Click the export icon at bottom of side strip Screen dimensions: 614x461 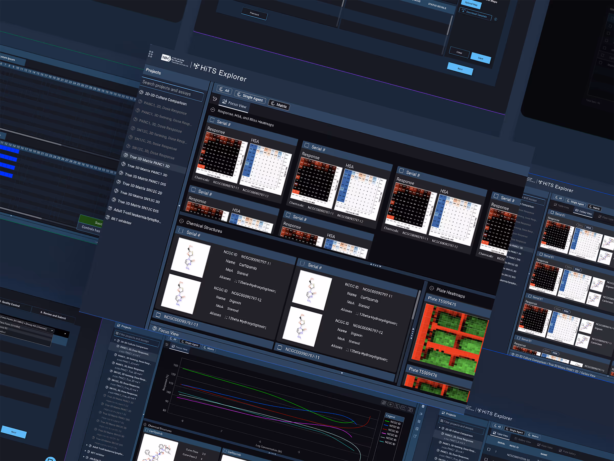coord(415,436)
